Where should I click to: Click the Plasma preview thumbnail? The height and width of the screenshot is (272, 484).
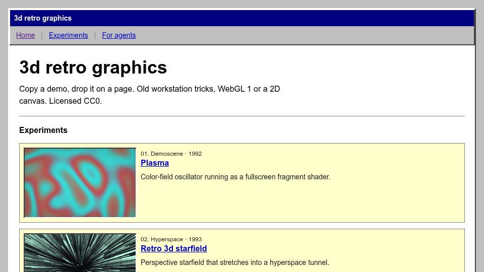point(80,182)
